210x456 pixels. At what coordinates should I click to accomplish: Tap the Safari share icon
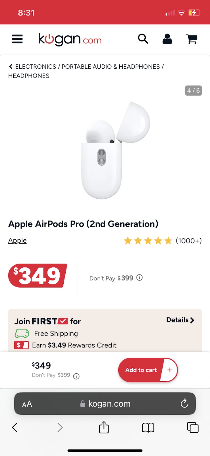pos(104,427)
